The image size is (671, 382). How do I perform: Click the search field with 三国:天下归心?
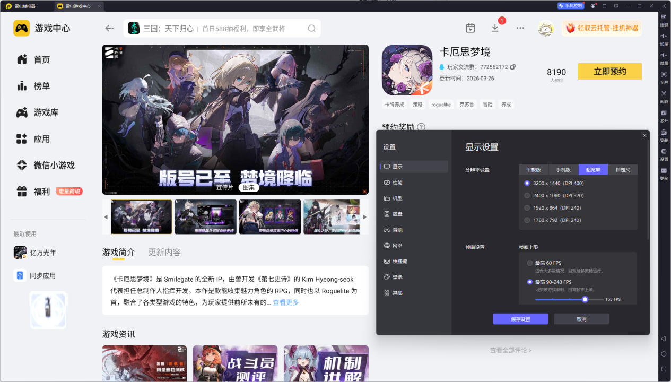pos(222,29)
